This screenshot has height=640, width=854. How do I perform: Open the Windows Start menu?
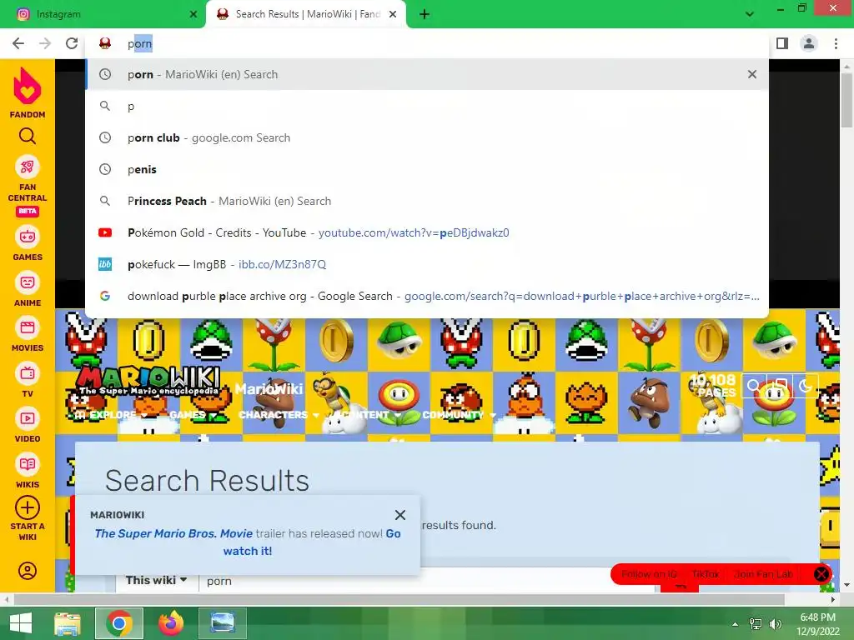point(21,623)
